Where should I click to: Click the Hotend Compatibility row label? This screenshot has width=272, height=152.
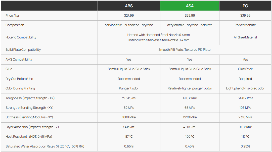pyautogui.click(x=21, y=37)
